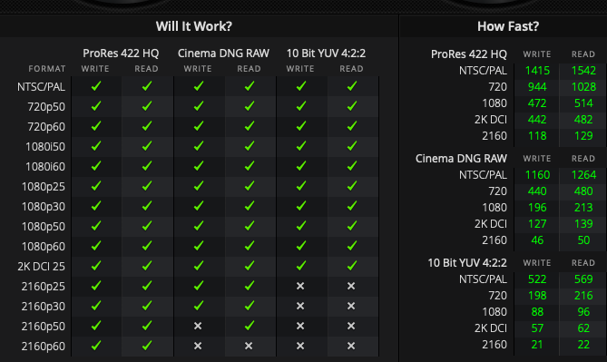Select the 720p50 format row label

point(46,107)
